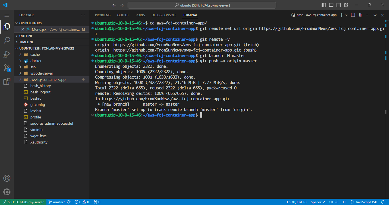Split the terminal
This screenshot has height=205, width=389.
(353, 15)
